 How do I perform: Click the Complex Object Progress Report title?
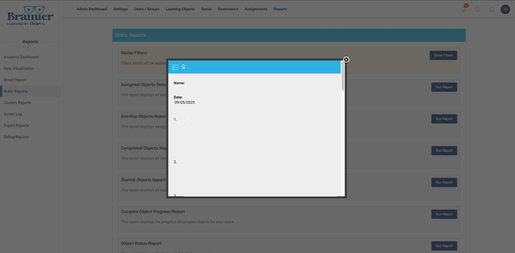pos(153,212)
